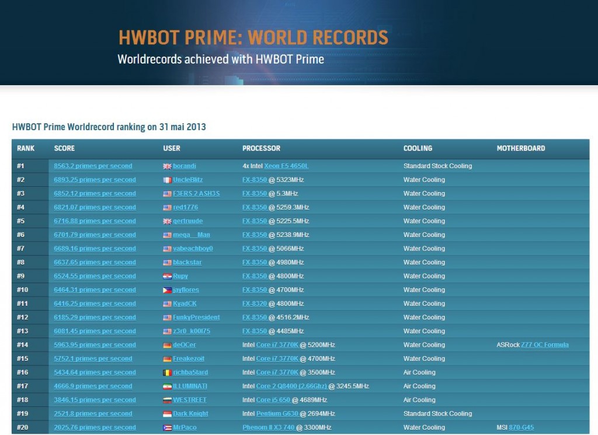
Task: Click the flag icon next to richba5tard
Action: 167,373
